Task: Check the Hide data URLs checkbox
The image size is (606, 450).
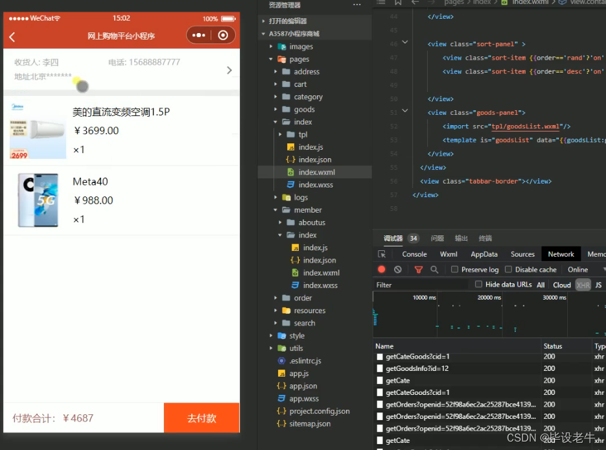Action: click(x=478, y=284)
